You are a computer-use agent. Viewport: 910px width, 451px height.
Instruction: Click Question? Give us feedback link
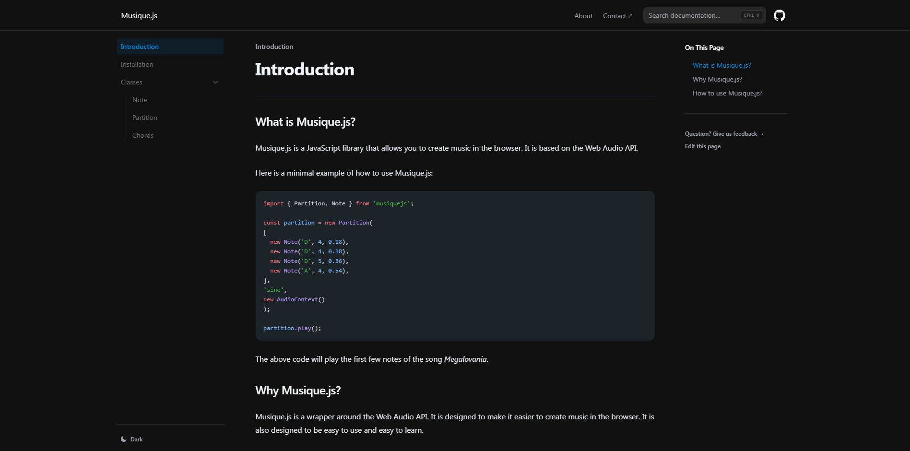(724, 134)
